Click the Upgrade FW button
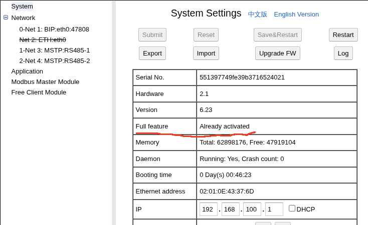This screenshot has height=225, width=368. 277,53
